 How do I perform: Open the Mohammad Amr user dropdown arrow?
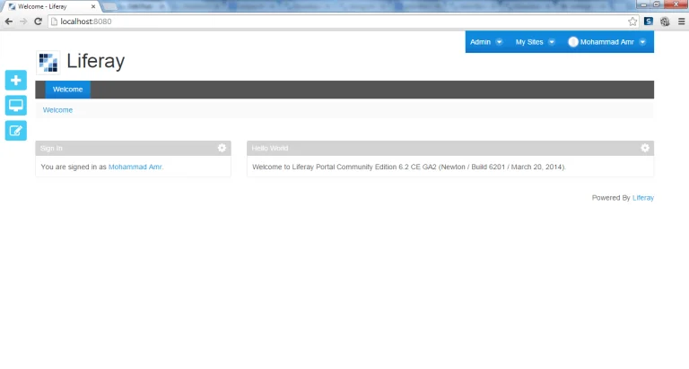pyautogui.click(x=642, y=42)
